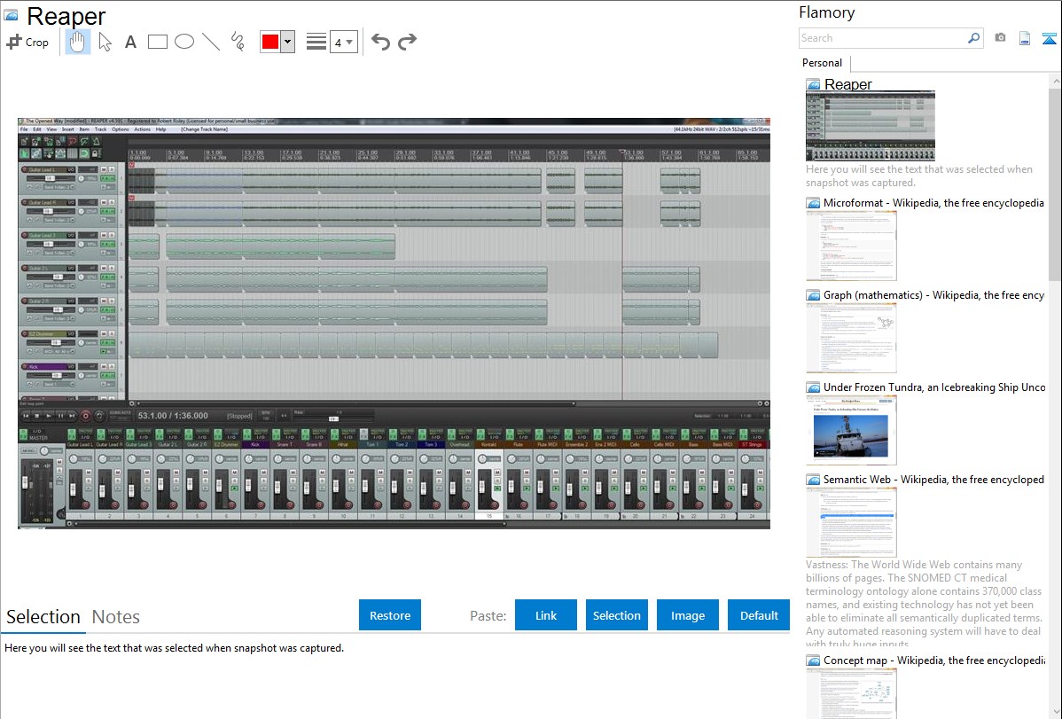This screenshot has width=1062, height=719.
Task: Click the snapshot icon beside the Semantic Web title
Action: tap(814, 480)
